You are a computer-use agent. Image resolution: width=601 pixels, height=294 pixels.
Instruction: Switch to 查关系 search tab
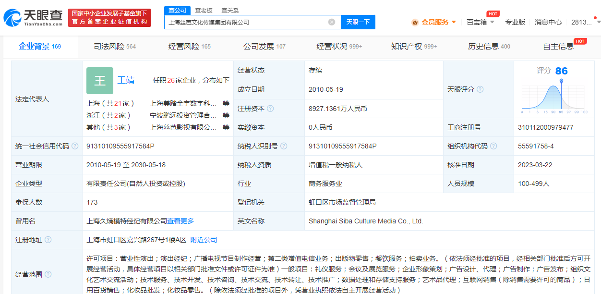pos(230,11)
